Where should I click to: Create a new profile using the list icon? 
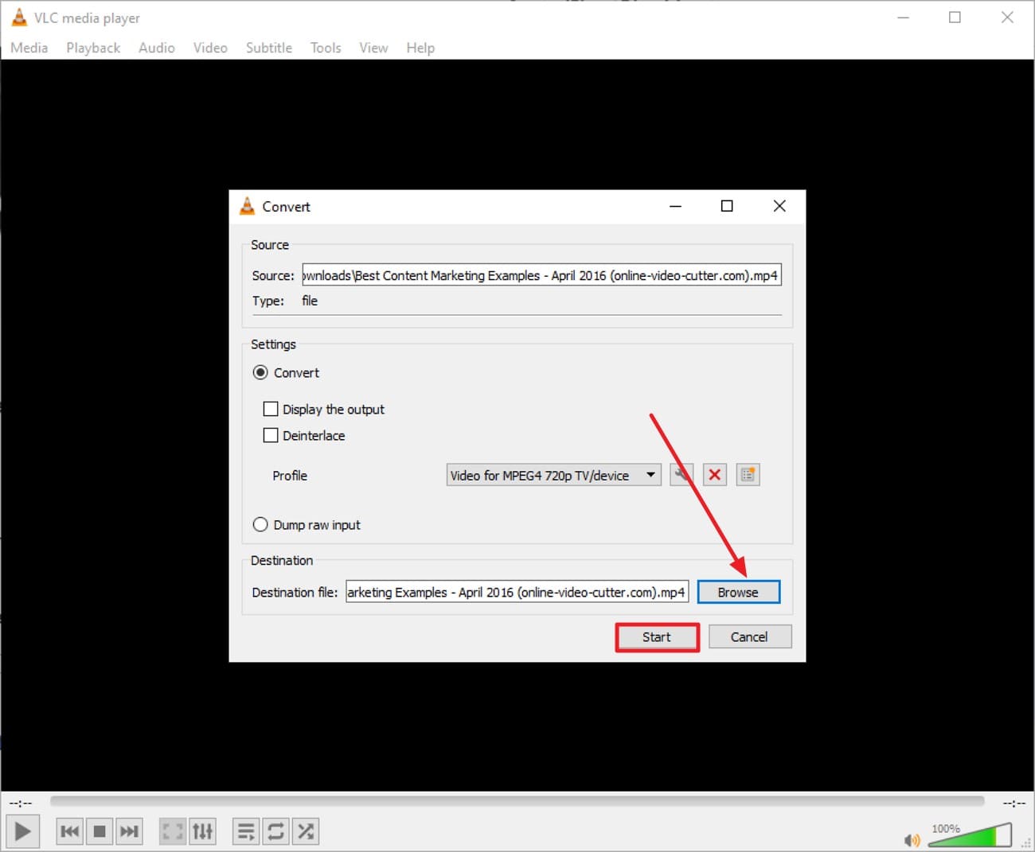click(x=747, y=475)
